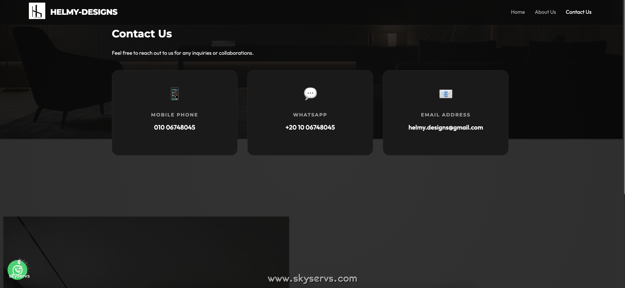Viewport: 625px width, 288px height.
Task: Click the helmy.designs@gmail.com email address
Action: pyautogui.click(x=446, y=127)
